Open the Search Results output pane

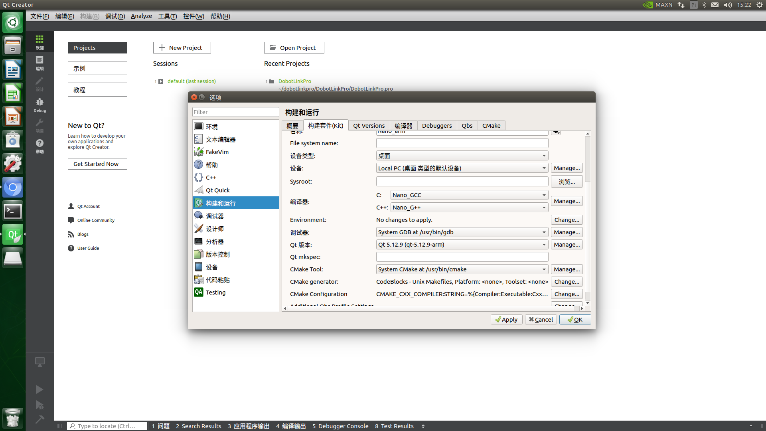coord(198,426)
